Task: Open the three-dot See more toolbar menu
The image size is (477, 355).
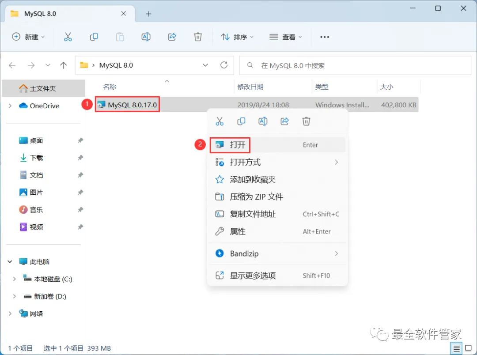Action: [x=325, y=37]
